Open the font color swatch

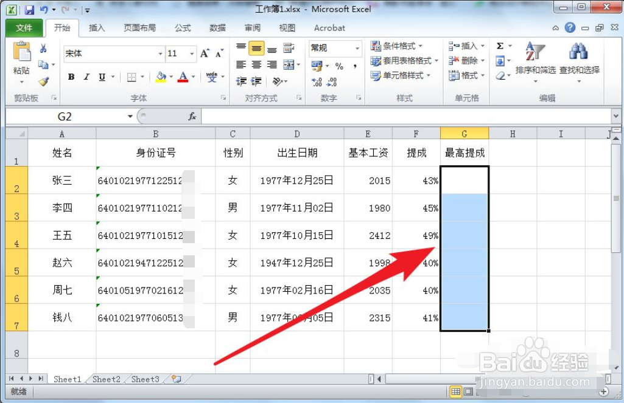[x=183, y=77]
